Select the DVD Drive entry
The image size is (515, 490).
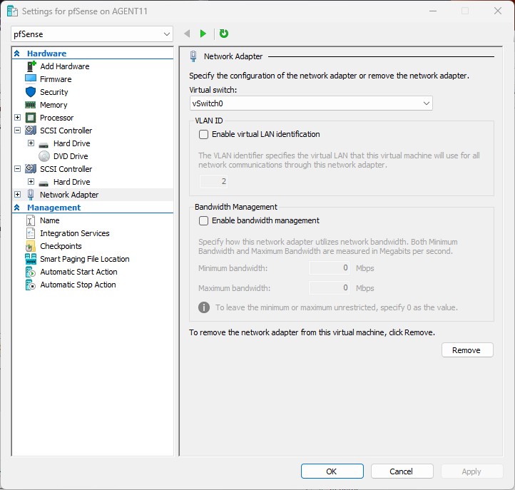71,156
